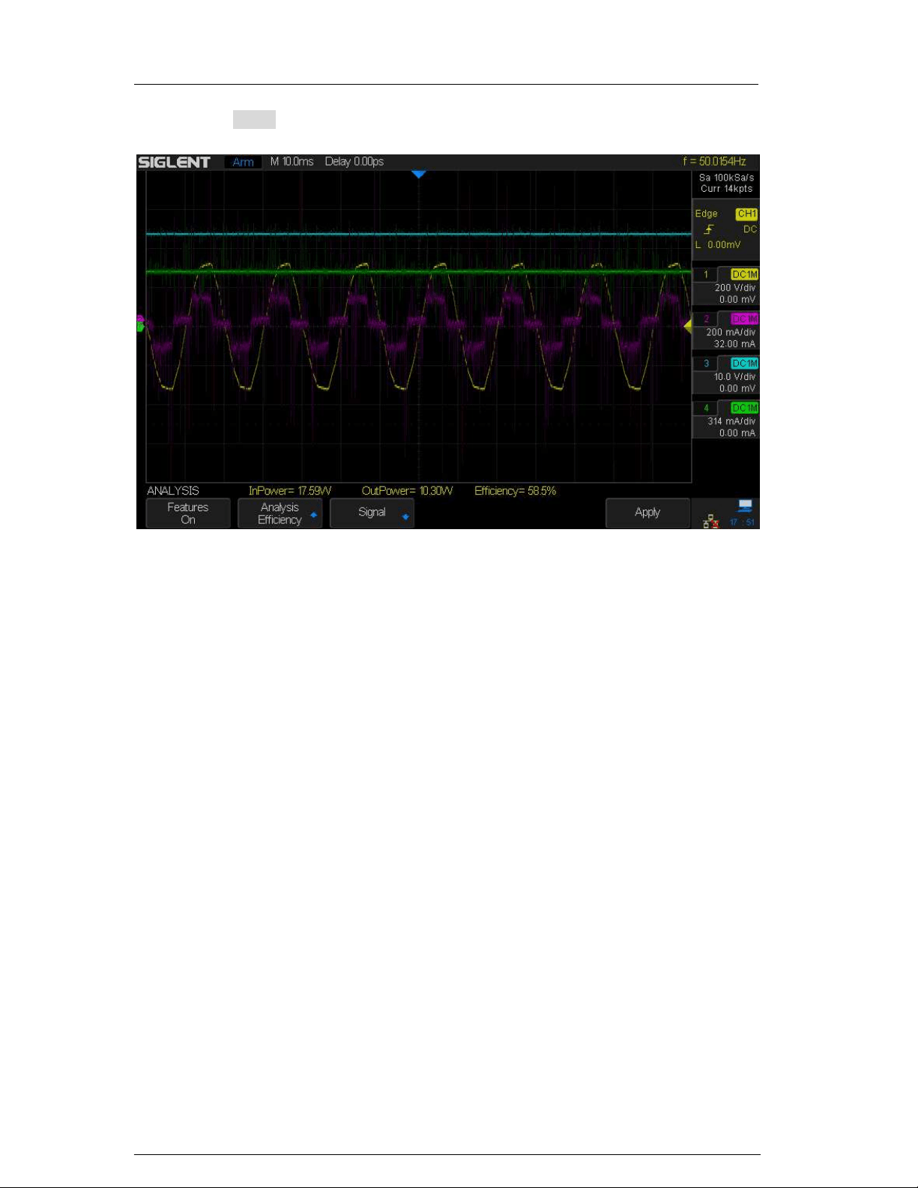Click the channel 3 number tab
This screenshot has width=918, height=1188.
[x=705, y=364]
